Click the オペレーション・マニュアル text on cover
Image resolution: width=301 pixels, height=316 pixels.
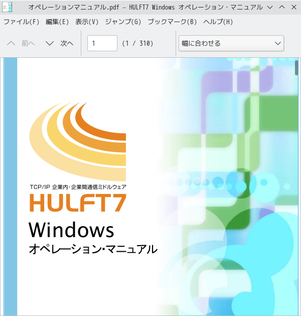93,249
